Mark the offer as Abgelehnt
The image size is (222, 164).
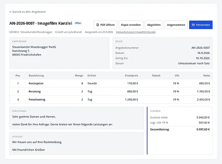154,25
